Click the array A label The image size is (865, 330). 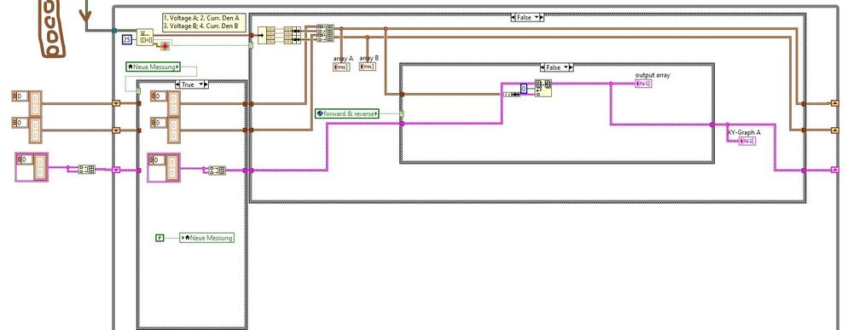[x=343, y=58]
